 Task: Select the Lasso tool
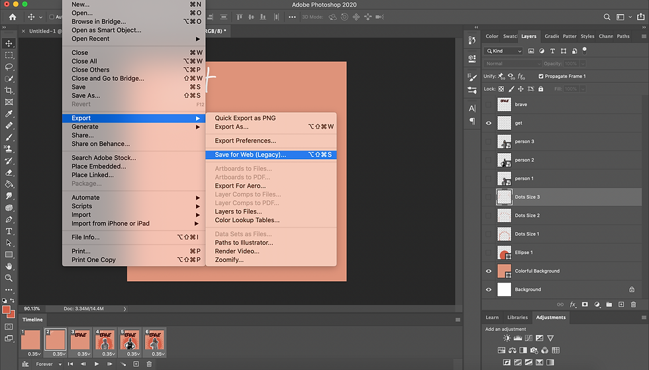tap(9, 67)
